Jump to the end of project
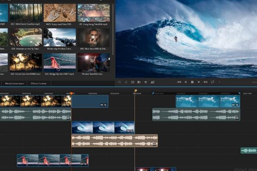Viewport: 257px width, 171px height. pos(206,82)
